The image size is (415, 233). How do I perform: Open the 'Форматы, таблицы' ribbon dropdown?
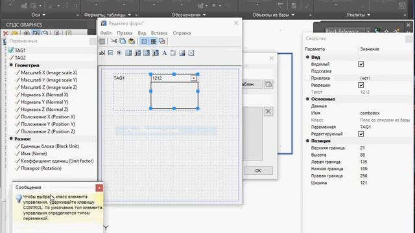[x=108, y=15]
